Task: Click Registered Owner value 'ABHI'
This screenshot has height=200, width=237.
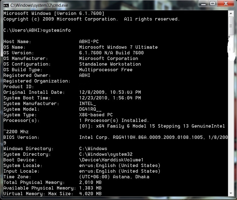Action: 85,75
